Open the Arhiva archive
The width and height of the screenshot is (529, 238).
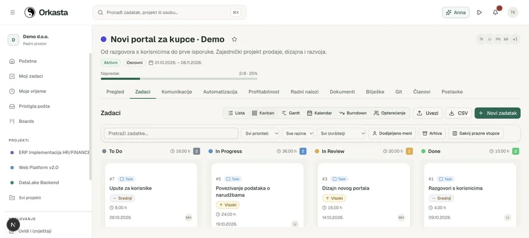pos(432,133)
